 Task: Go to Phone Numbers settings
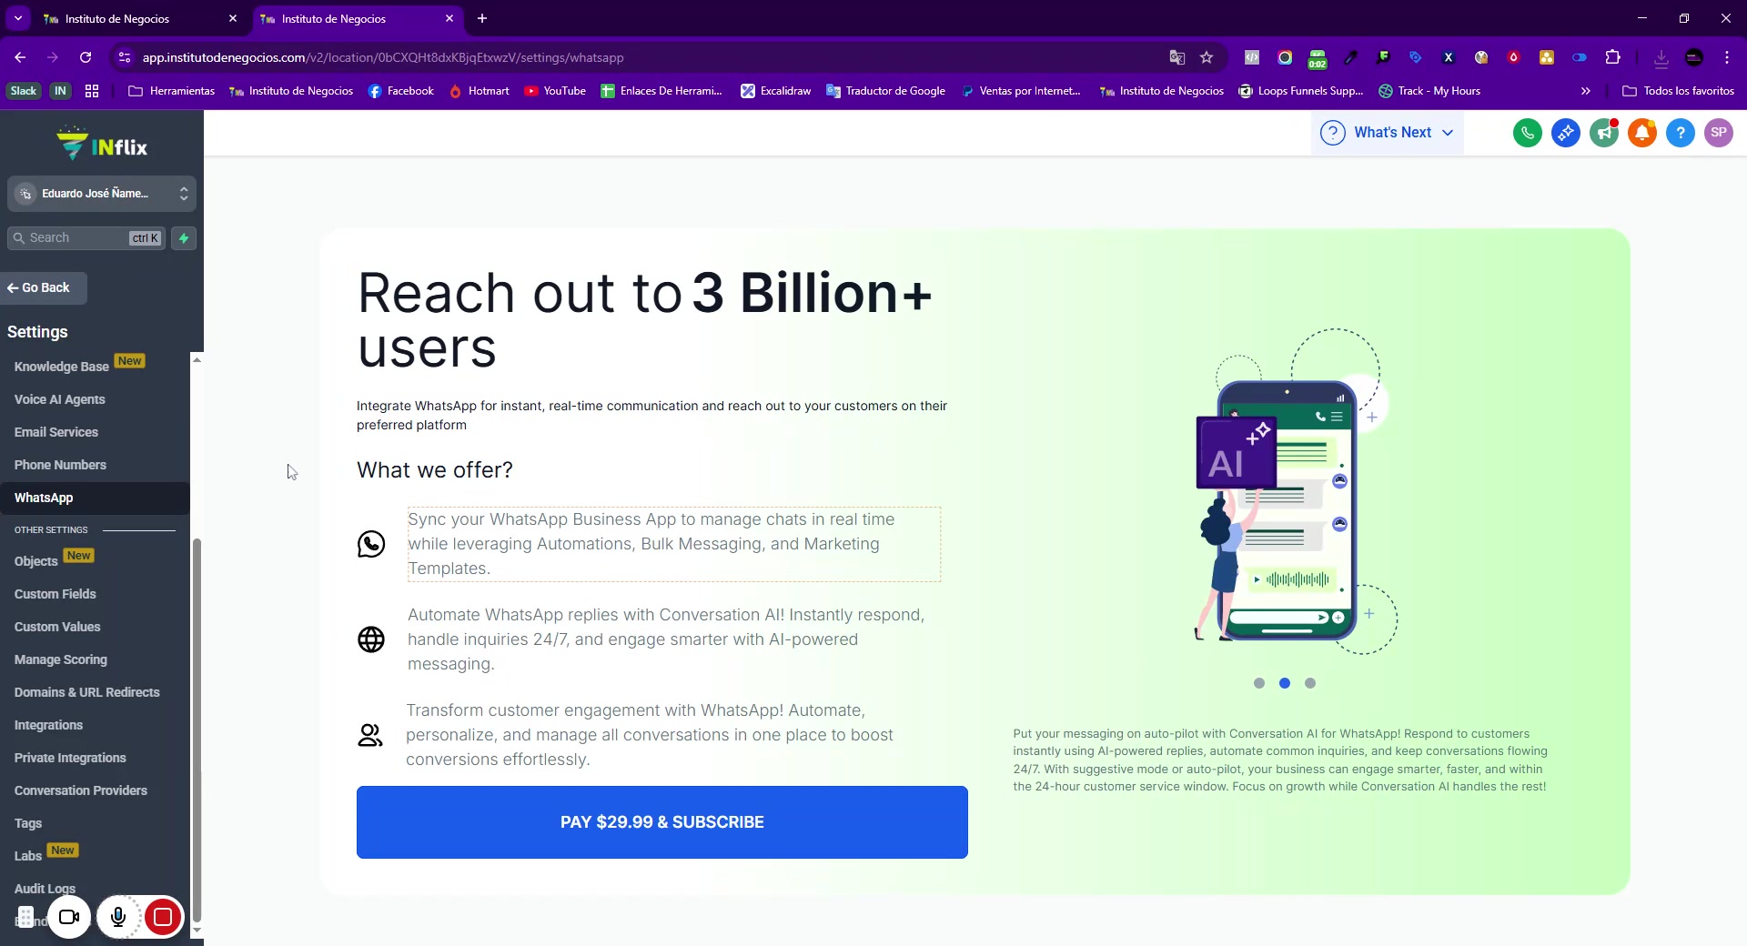60,465
